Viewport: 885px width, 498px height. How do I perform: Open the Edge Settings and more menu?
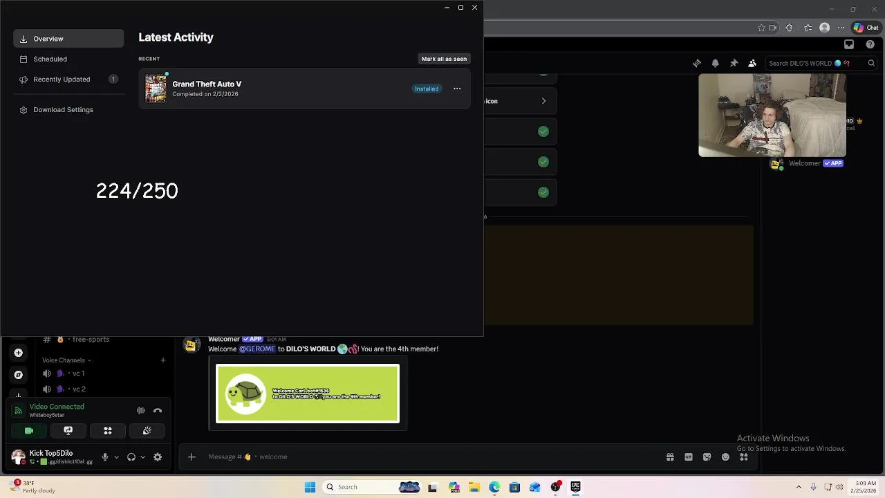[841, 28]
